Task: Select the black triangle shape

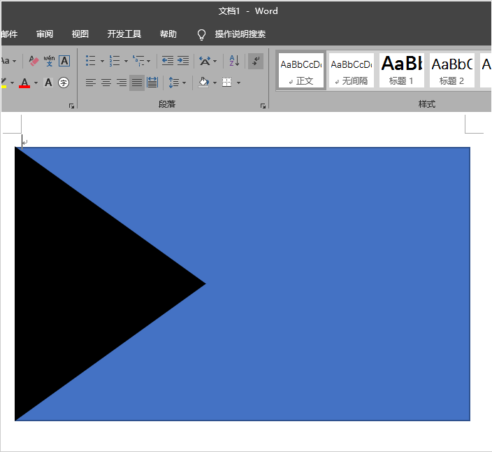Action: [x=78, y=284]
